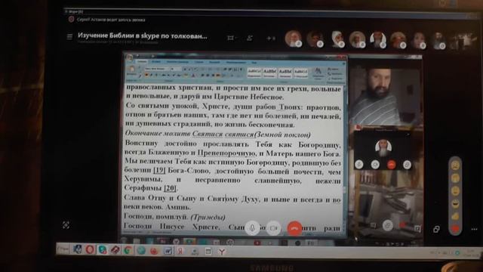This screenshot has height=272, width=483.
Task: Send the third emoji reaction from the top
Action: click(455, 191)
